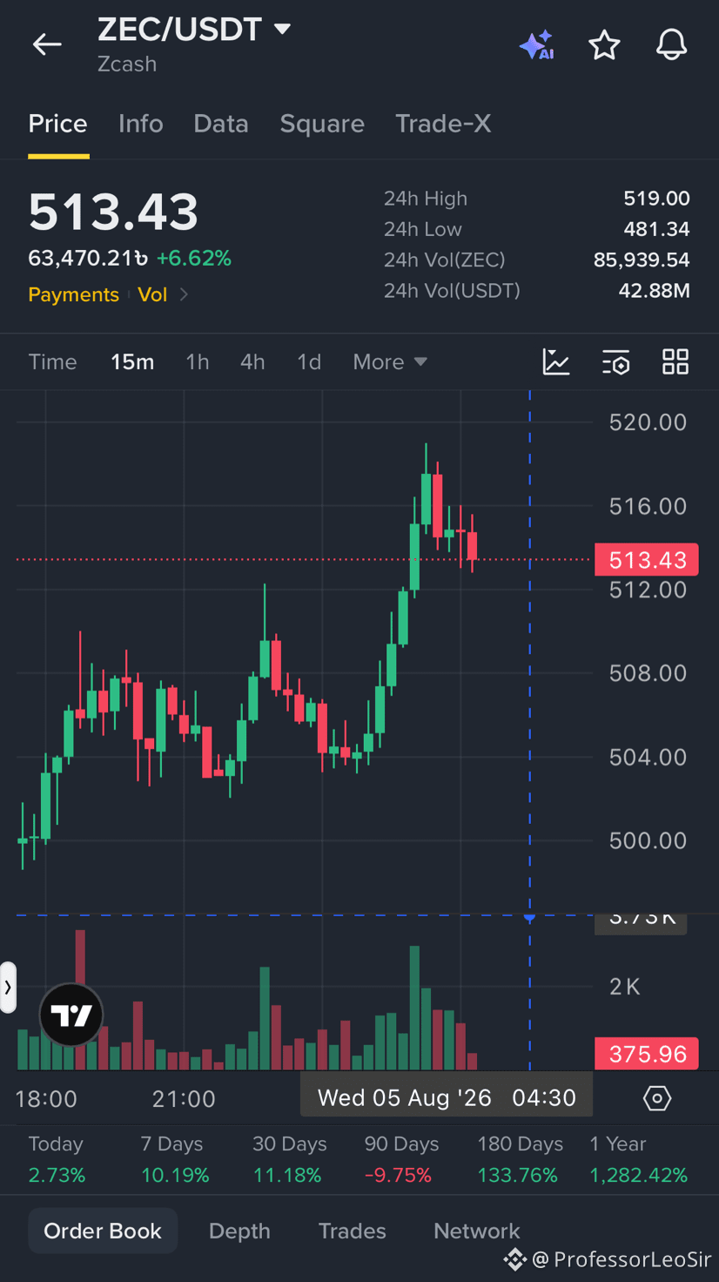This screenshot has height=1282, width=719.
Task: Tap the 24h Vol(USDT) value 42.88M
Action: point(654,290)
